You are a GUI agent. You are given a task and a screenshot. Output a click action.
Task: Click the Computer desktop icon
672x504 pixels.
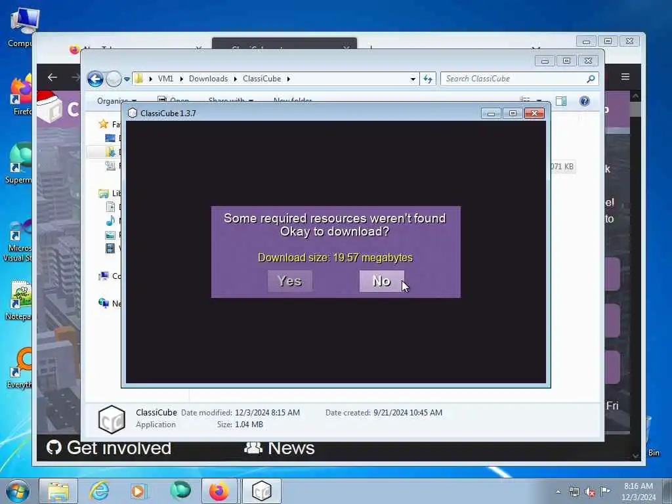click(x=20, y=26)
